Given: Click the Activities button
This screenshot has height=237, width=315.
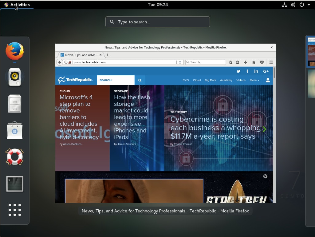Looking at the screenshot, I should [x=17, y=5].
